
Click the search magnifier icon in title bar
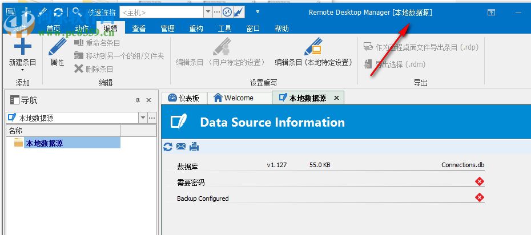pos(77,13)
